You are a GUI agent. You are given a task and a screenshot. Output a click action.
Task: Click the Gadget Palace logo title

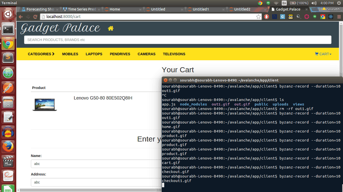click(60, 28)
